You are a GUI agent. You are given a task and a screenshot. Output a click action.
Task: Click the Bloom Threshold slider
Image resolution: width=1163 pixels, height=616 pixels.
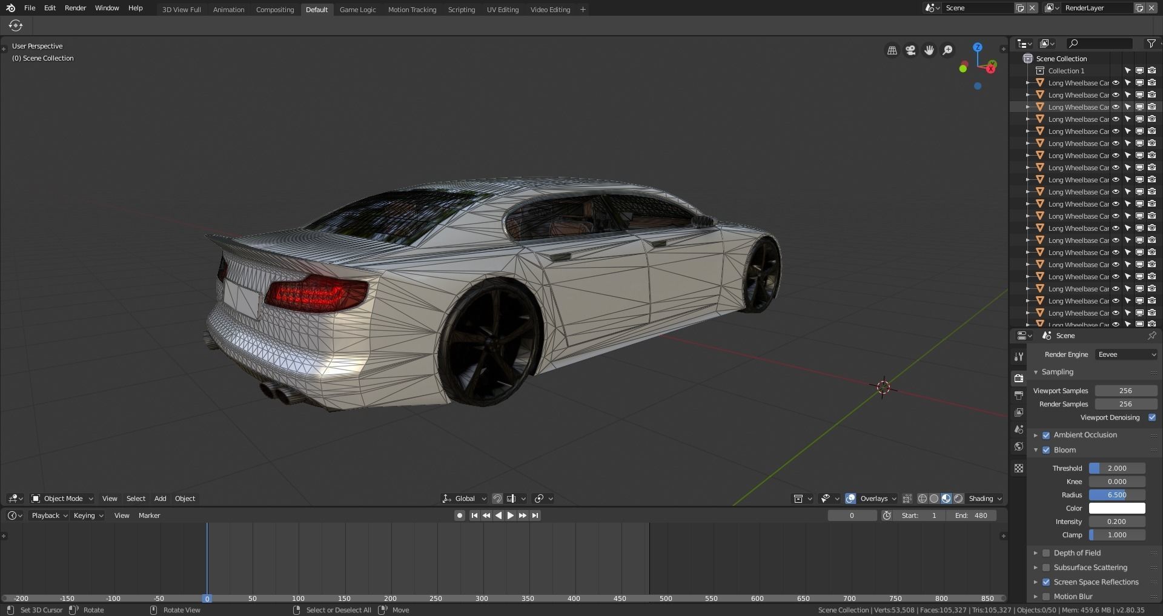pyautogui.click(x=1117, y=468)
